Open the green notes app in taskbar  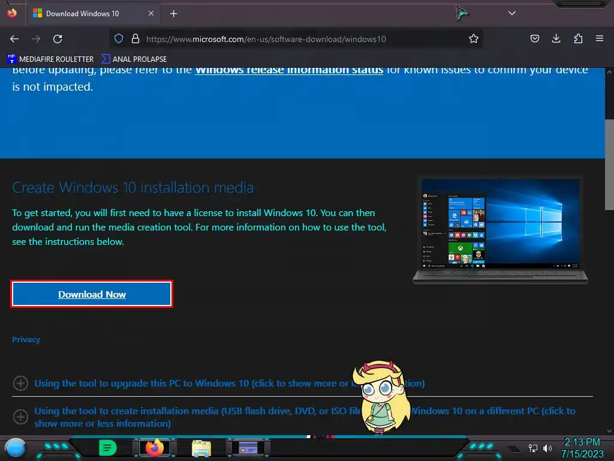point(107,448)
